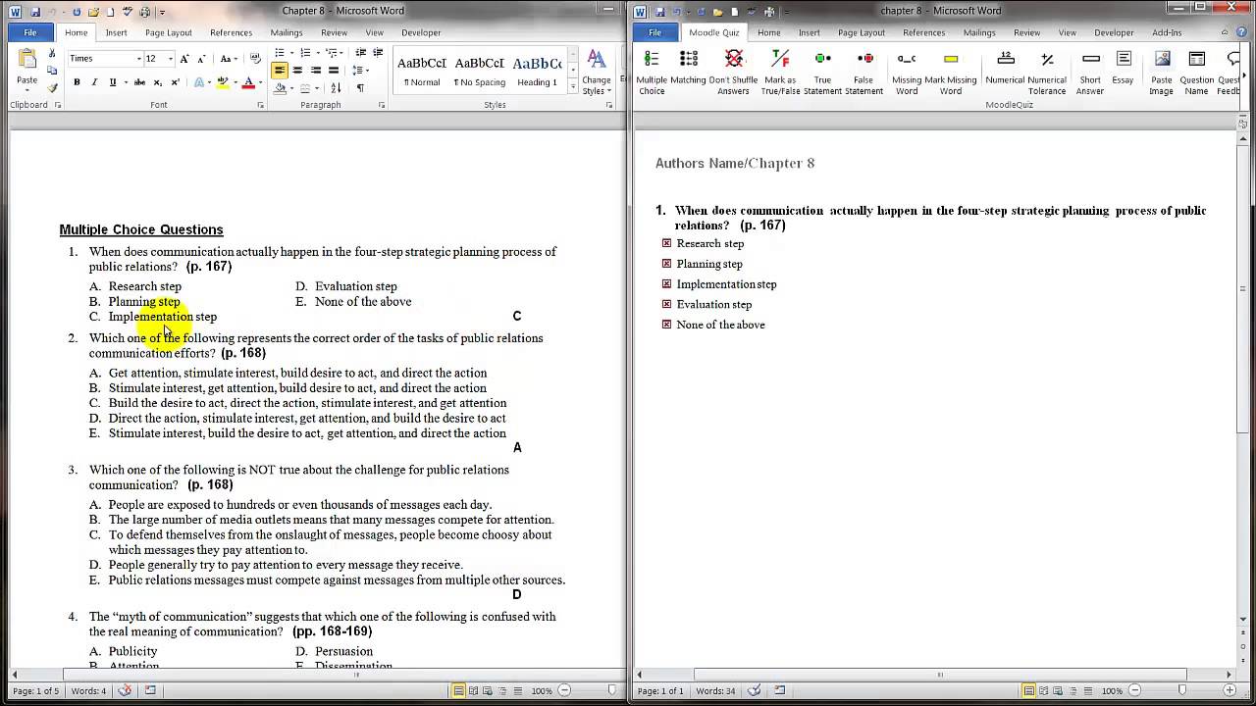Click the Format Painter brush icon
Viewport: 1256px width, 706px height.
coord(53,88)
